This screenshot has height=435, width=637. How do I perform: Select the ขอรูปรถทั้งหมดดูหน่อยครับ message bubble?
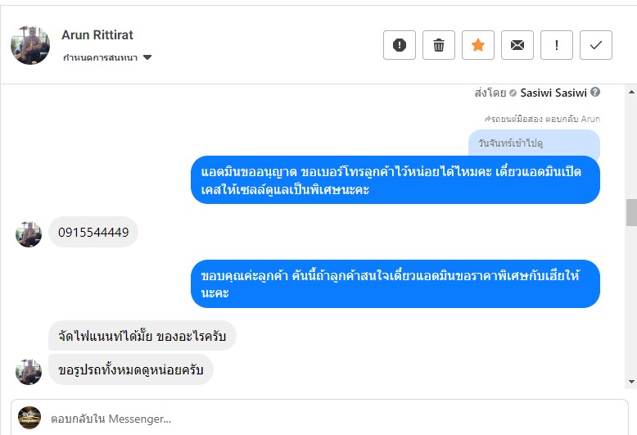(131, 369)
